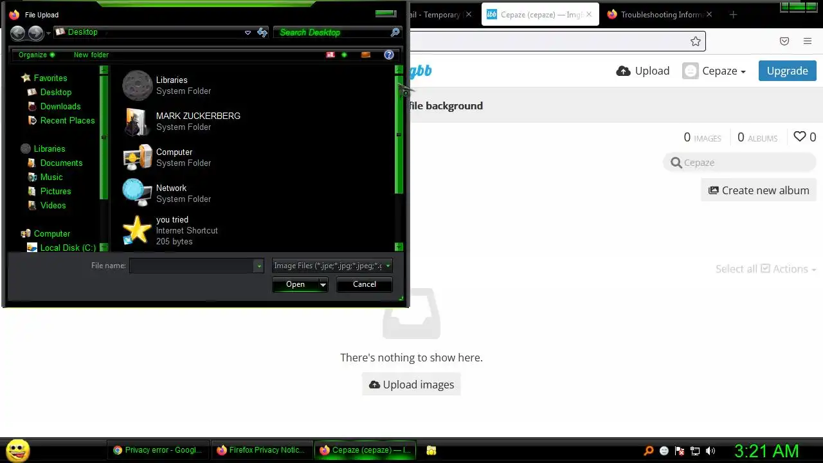
Task: Bookmark page with star icon
Action: (x=695, y=41)
